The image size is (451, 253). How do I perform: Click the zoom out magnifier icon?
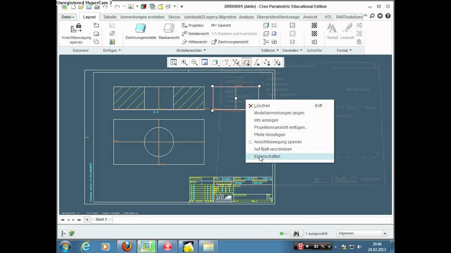(194, 63)
